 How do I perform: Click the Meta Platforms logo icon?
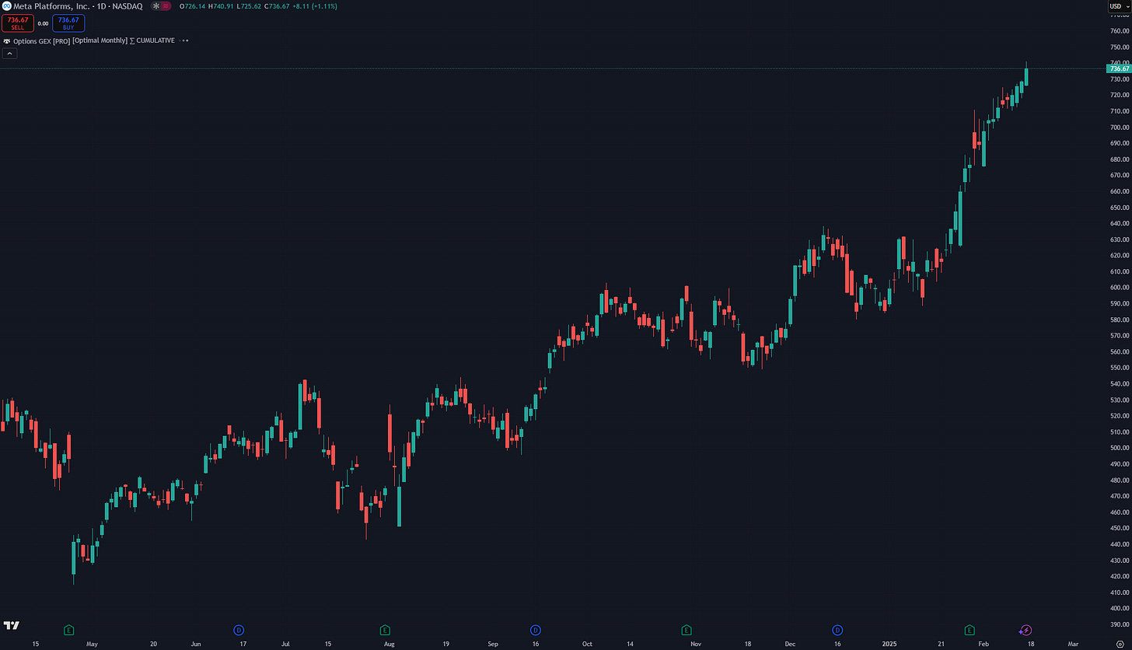click(7, 6)
